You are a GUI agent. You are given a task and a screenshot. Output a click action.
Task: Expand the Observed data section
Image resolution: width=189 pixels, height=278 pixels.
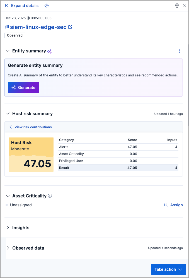tap(8, 248)
